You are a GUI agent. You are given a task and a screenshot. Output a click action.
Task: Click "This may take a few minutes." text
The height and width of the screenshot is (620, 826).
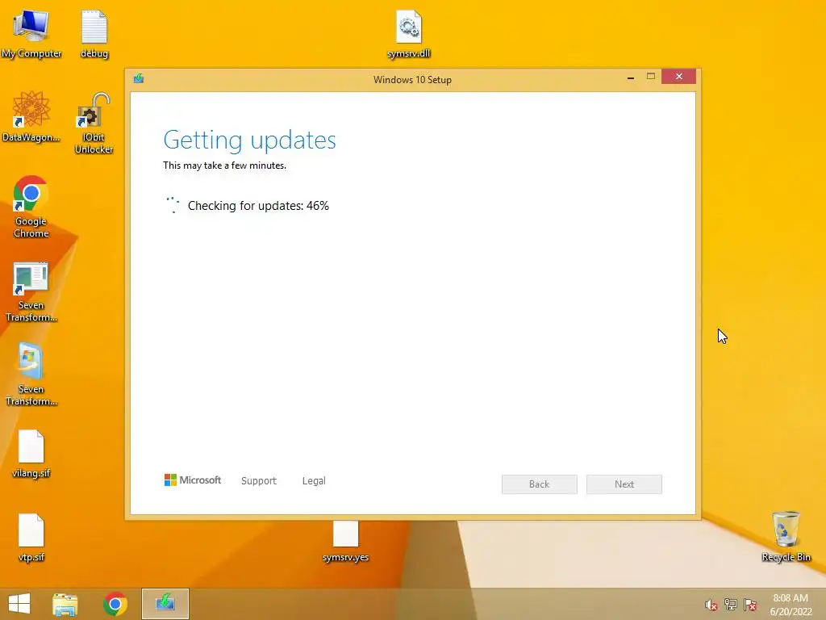(225, 165)
